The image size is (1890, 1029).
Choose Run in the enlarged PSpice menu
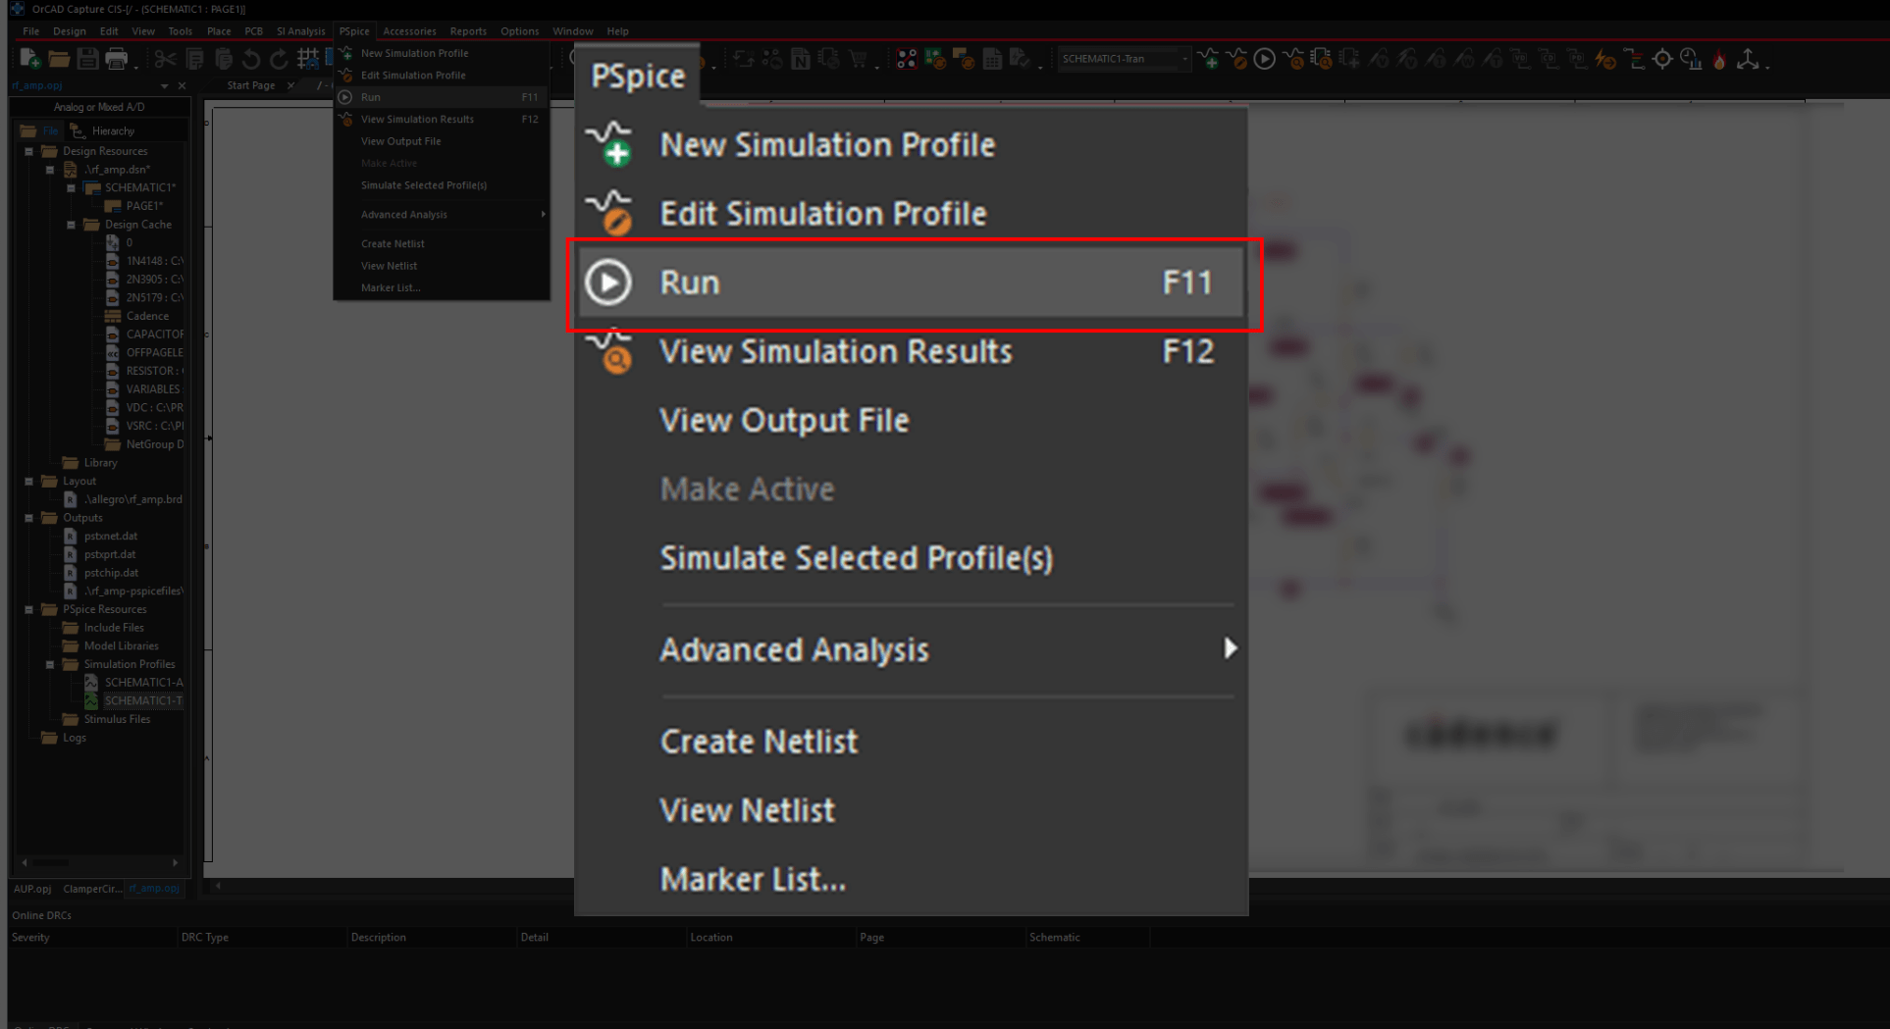(x=911, y=283)
